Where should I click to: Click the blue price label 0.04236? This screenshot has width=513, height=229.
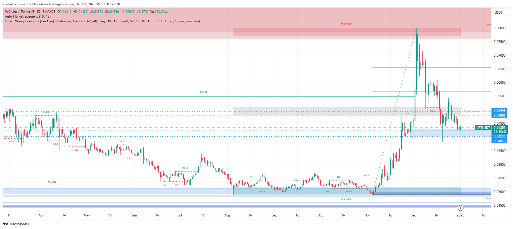tap(500, 136)
